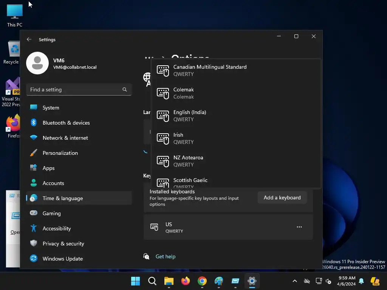This screenshot has height=290, width=387.
Task: Click the Settings gear taskbar icon
Action: (x=252, y=281)
